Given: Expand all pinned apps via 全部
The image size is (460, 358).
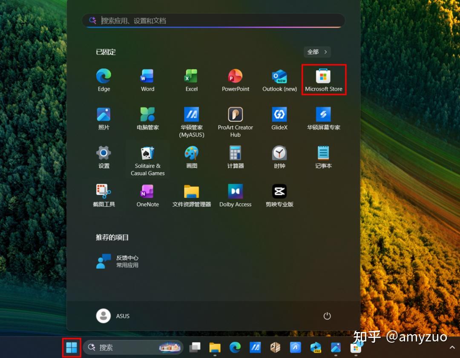Looking at the screenshot, I should coord(316,52).
